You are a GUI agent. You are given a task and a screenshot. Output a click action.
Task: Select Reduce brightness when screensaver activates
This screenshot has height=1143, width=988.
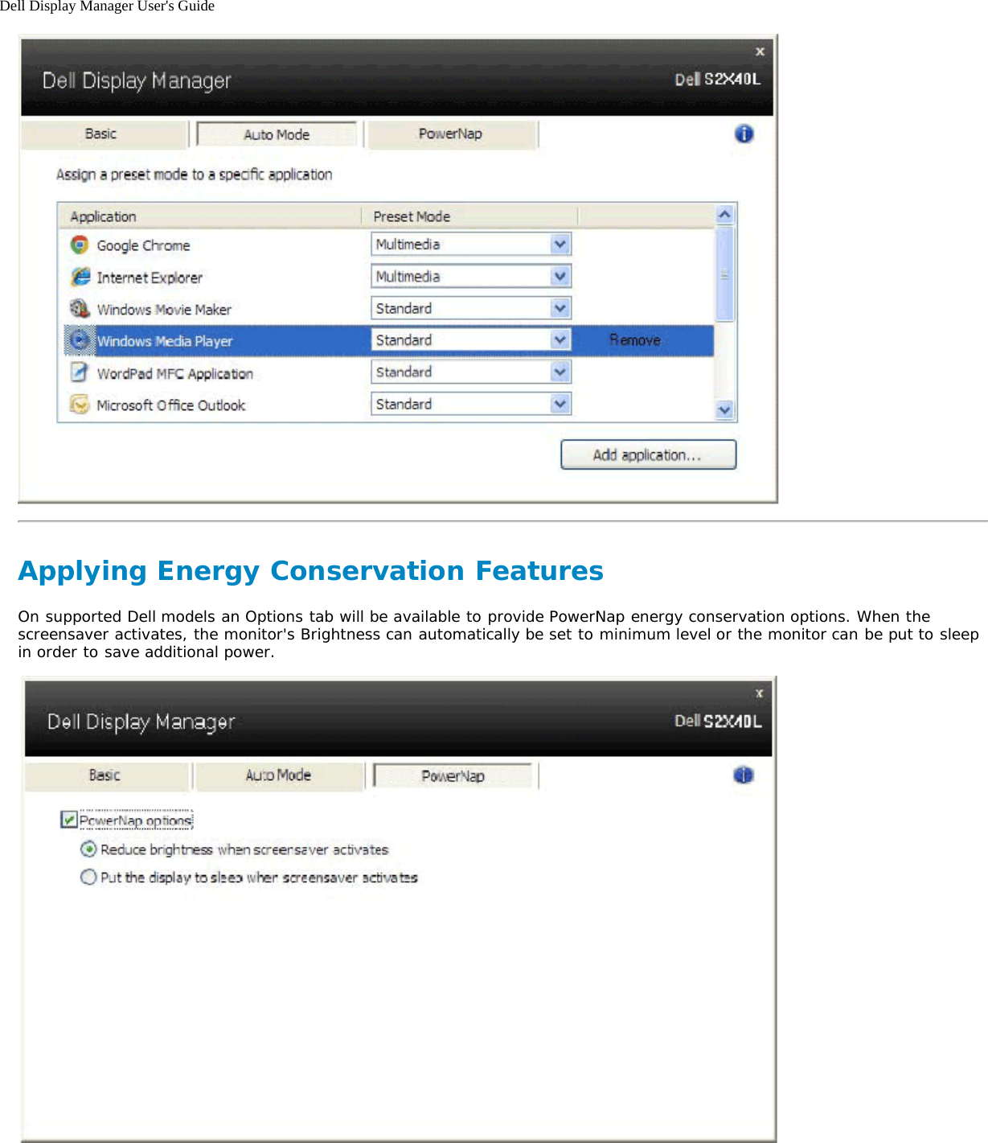[88, 849]
